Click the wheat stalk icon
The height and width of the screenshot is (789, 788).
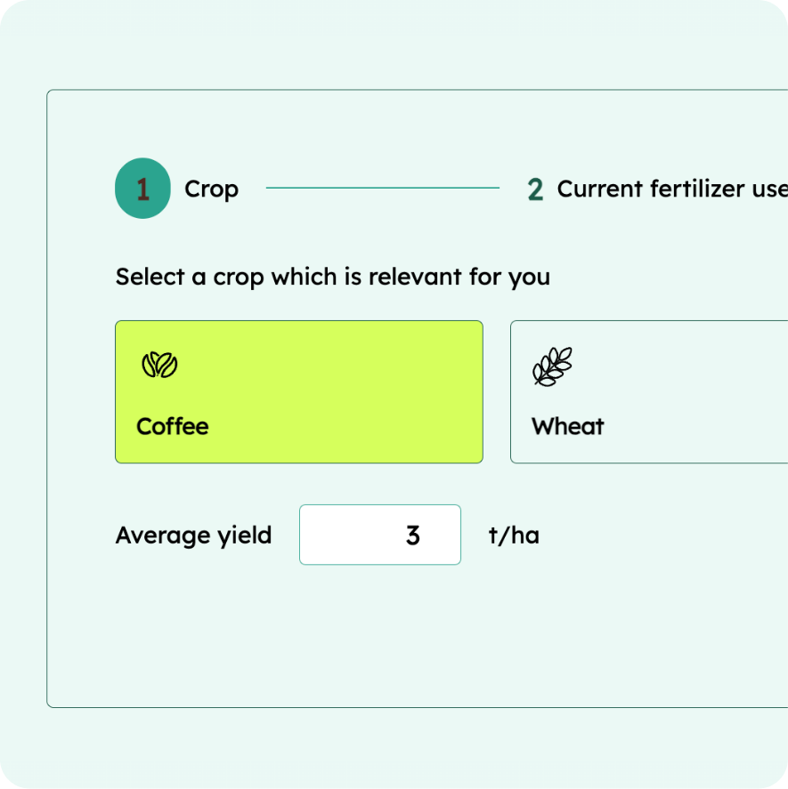pyautogui.click(x=552, y=366)
